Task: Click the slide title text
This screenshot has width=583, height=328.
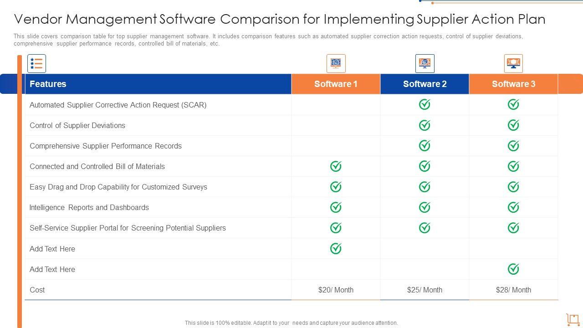Action: [x=280, y=19]
